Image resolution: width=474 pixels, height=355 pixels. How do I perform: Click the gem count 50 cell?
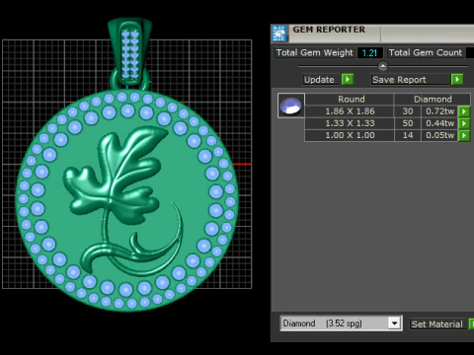coord(408,123)
